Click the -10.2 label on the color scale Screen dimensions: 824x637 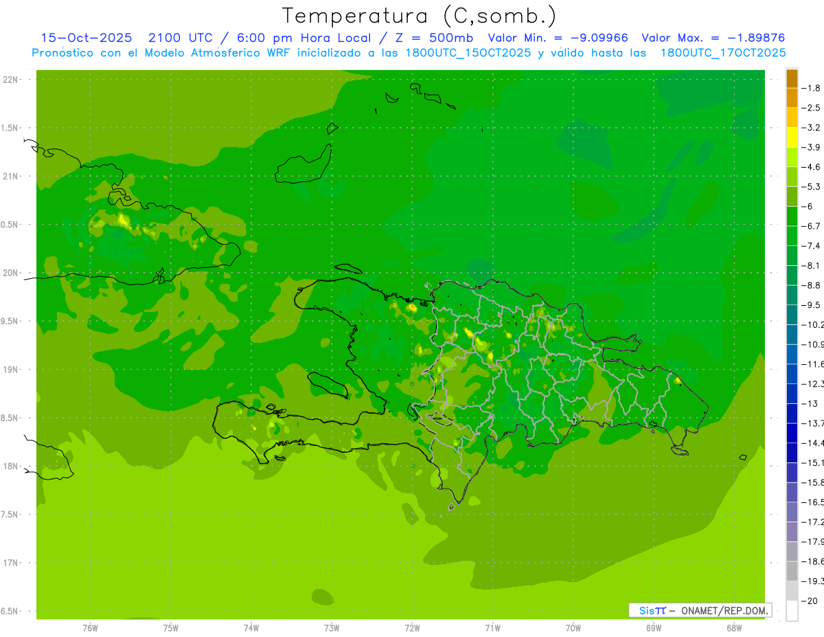tap(814, 324)
